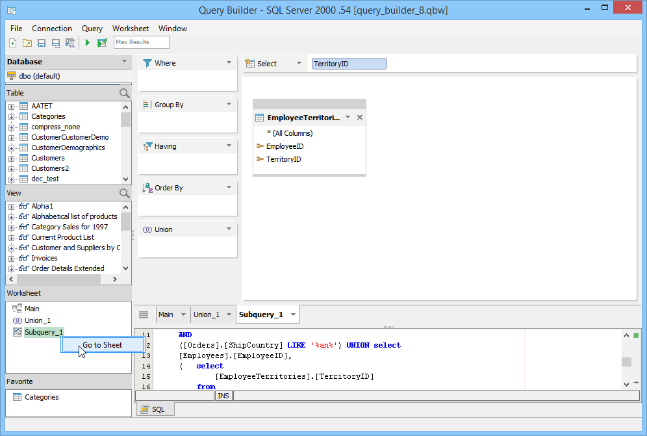Select the Current Product List view
Viewport: 647px width, 436px height.
point(63,237)
